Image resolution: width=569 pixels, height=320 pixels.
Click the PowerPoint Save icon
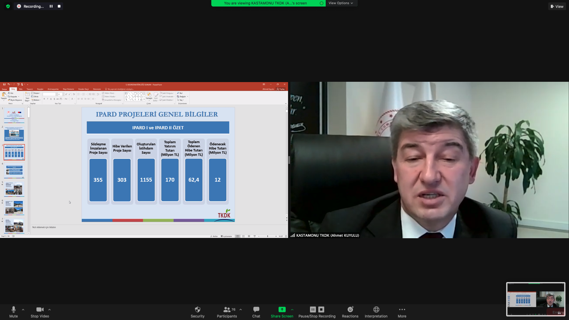pyautogui.click(x=4, y=84)
